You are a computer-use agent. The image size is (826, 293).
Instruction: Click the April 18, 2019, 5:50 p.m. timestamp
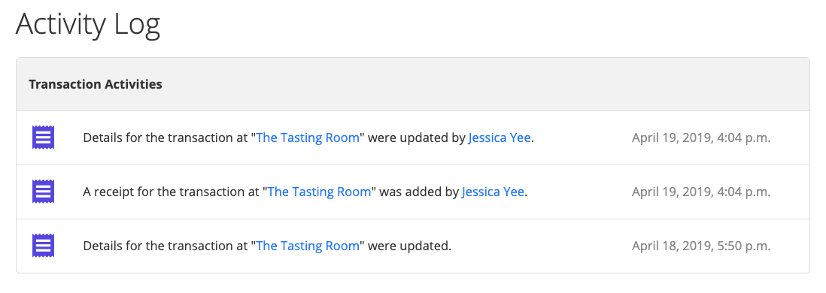coord(701,246)
